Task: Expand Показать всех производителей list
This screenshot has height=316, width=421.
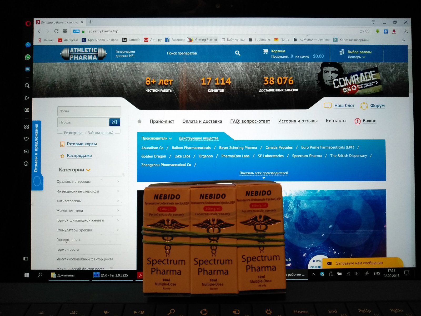Action: click(264, 173)
